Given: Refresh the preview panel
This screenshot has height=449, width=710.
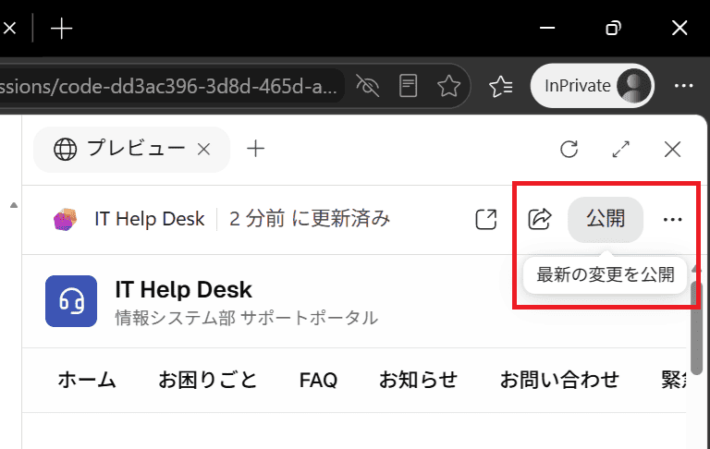Looking at the screenshot, I should (x=569, y=149).
